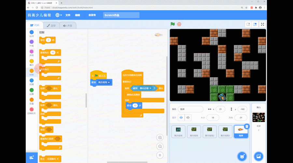Enter fullscreen stage mode
This screenshot has width=293, height=163.
[x=262, y=24]
